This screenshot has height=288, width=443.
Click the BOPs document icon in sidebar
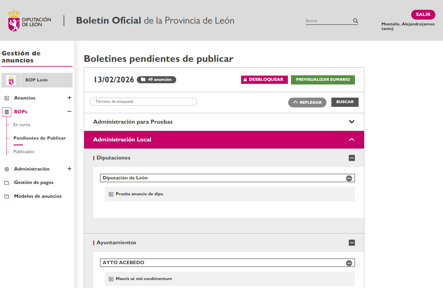click(x=7, y=112)
